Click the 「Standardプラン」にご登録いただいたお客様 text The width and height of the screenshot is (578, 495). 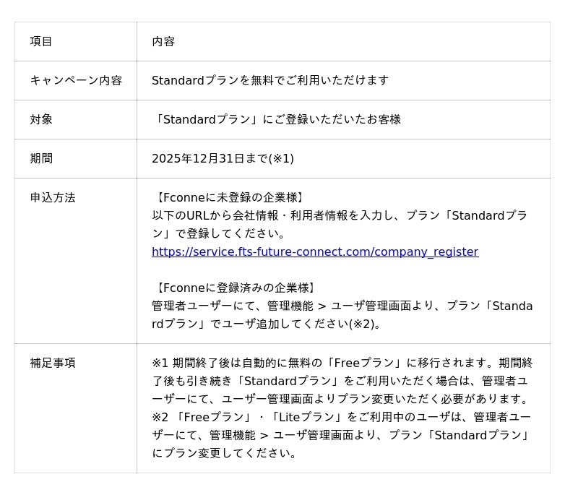(x=277, y=119)
